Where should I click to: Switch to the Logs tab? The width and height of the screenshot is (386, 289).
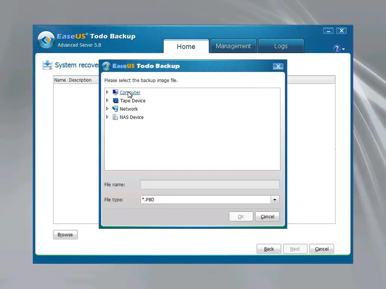click(x=281, y=46)
